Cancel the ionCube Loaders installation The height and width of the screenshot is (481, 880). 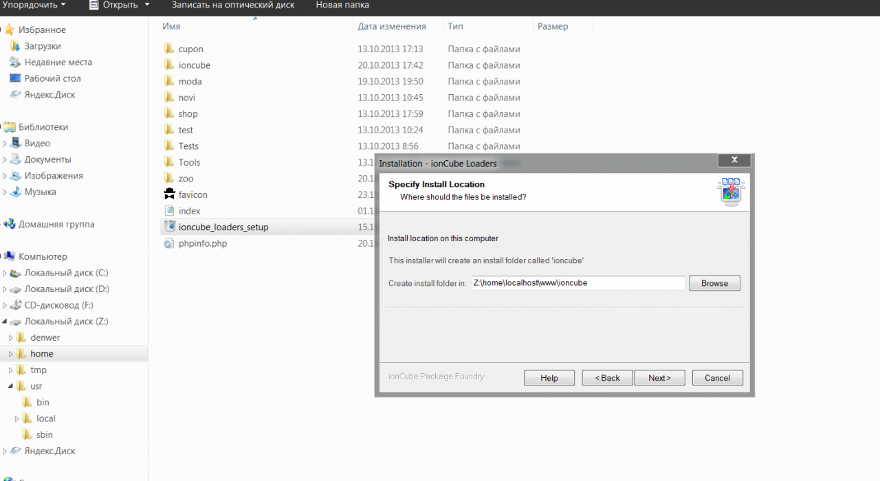pos(717,378)
